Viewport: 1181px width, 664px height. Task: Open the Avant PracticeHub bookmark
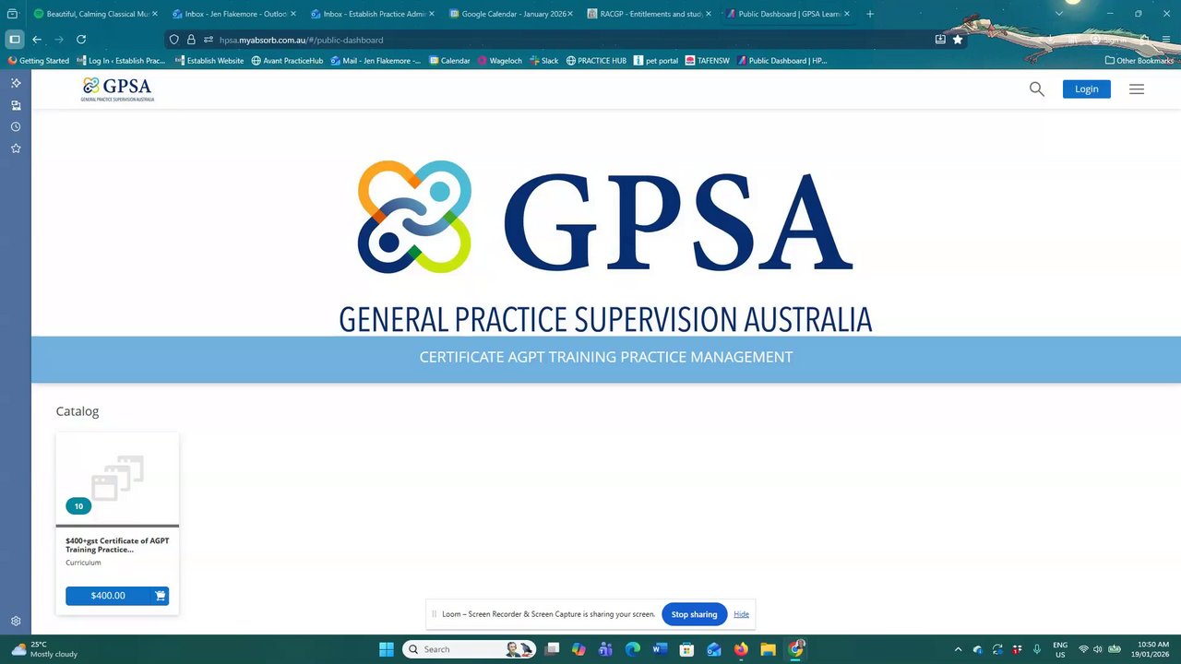click(287, 61)
